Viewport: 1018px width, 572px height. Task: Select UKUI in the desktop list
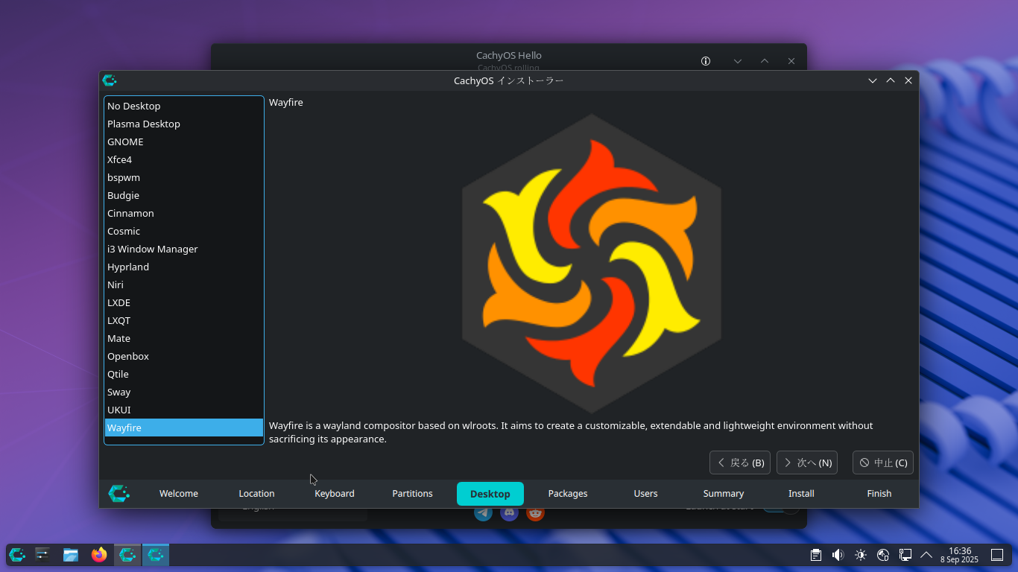coord(184,410)
